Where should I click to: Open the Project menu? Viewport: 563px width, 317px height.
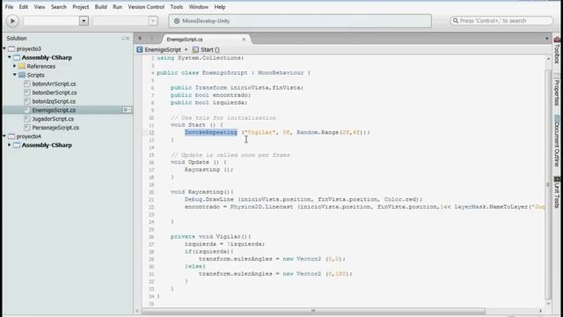click(x=81, y=7)
